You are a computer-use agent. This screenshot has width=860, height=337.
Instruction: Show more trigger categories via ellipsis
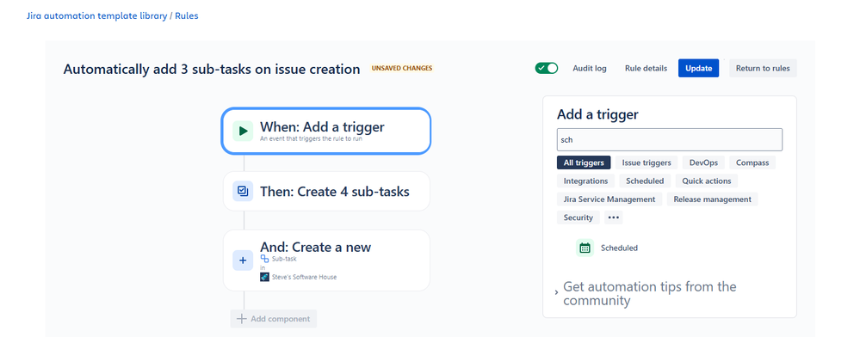click(613, 218)
